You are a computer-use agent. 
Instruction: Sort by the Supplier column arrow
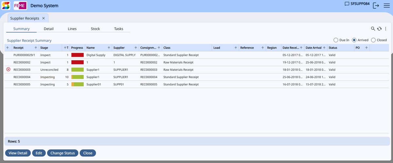(136, 48)
